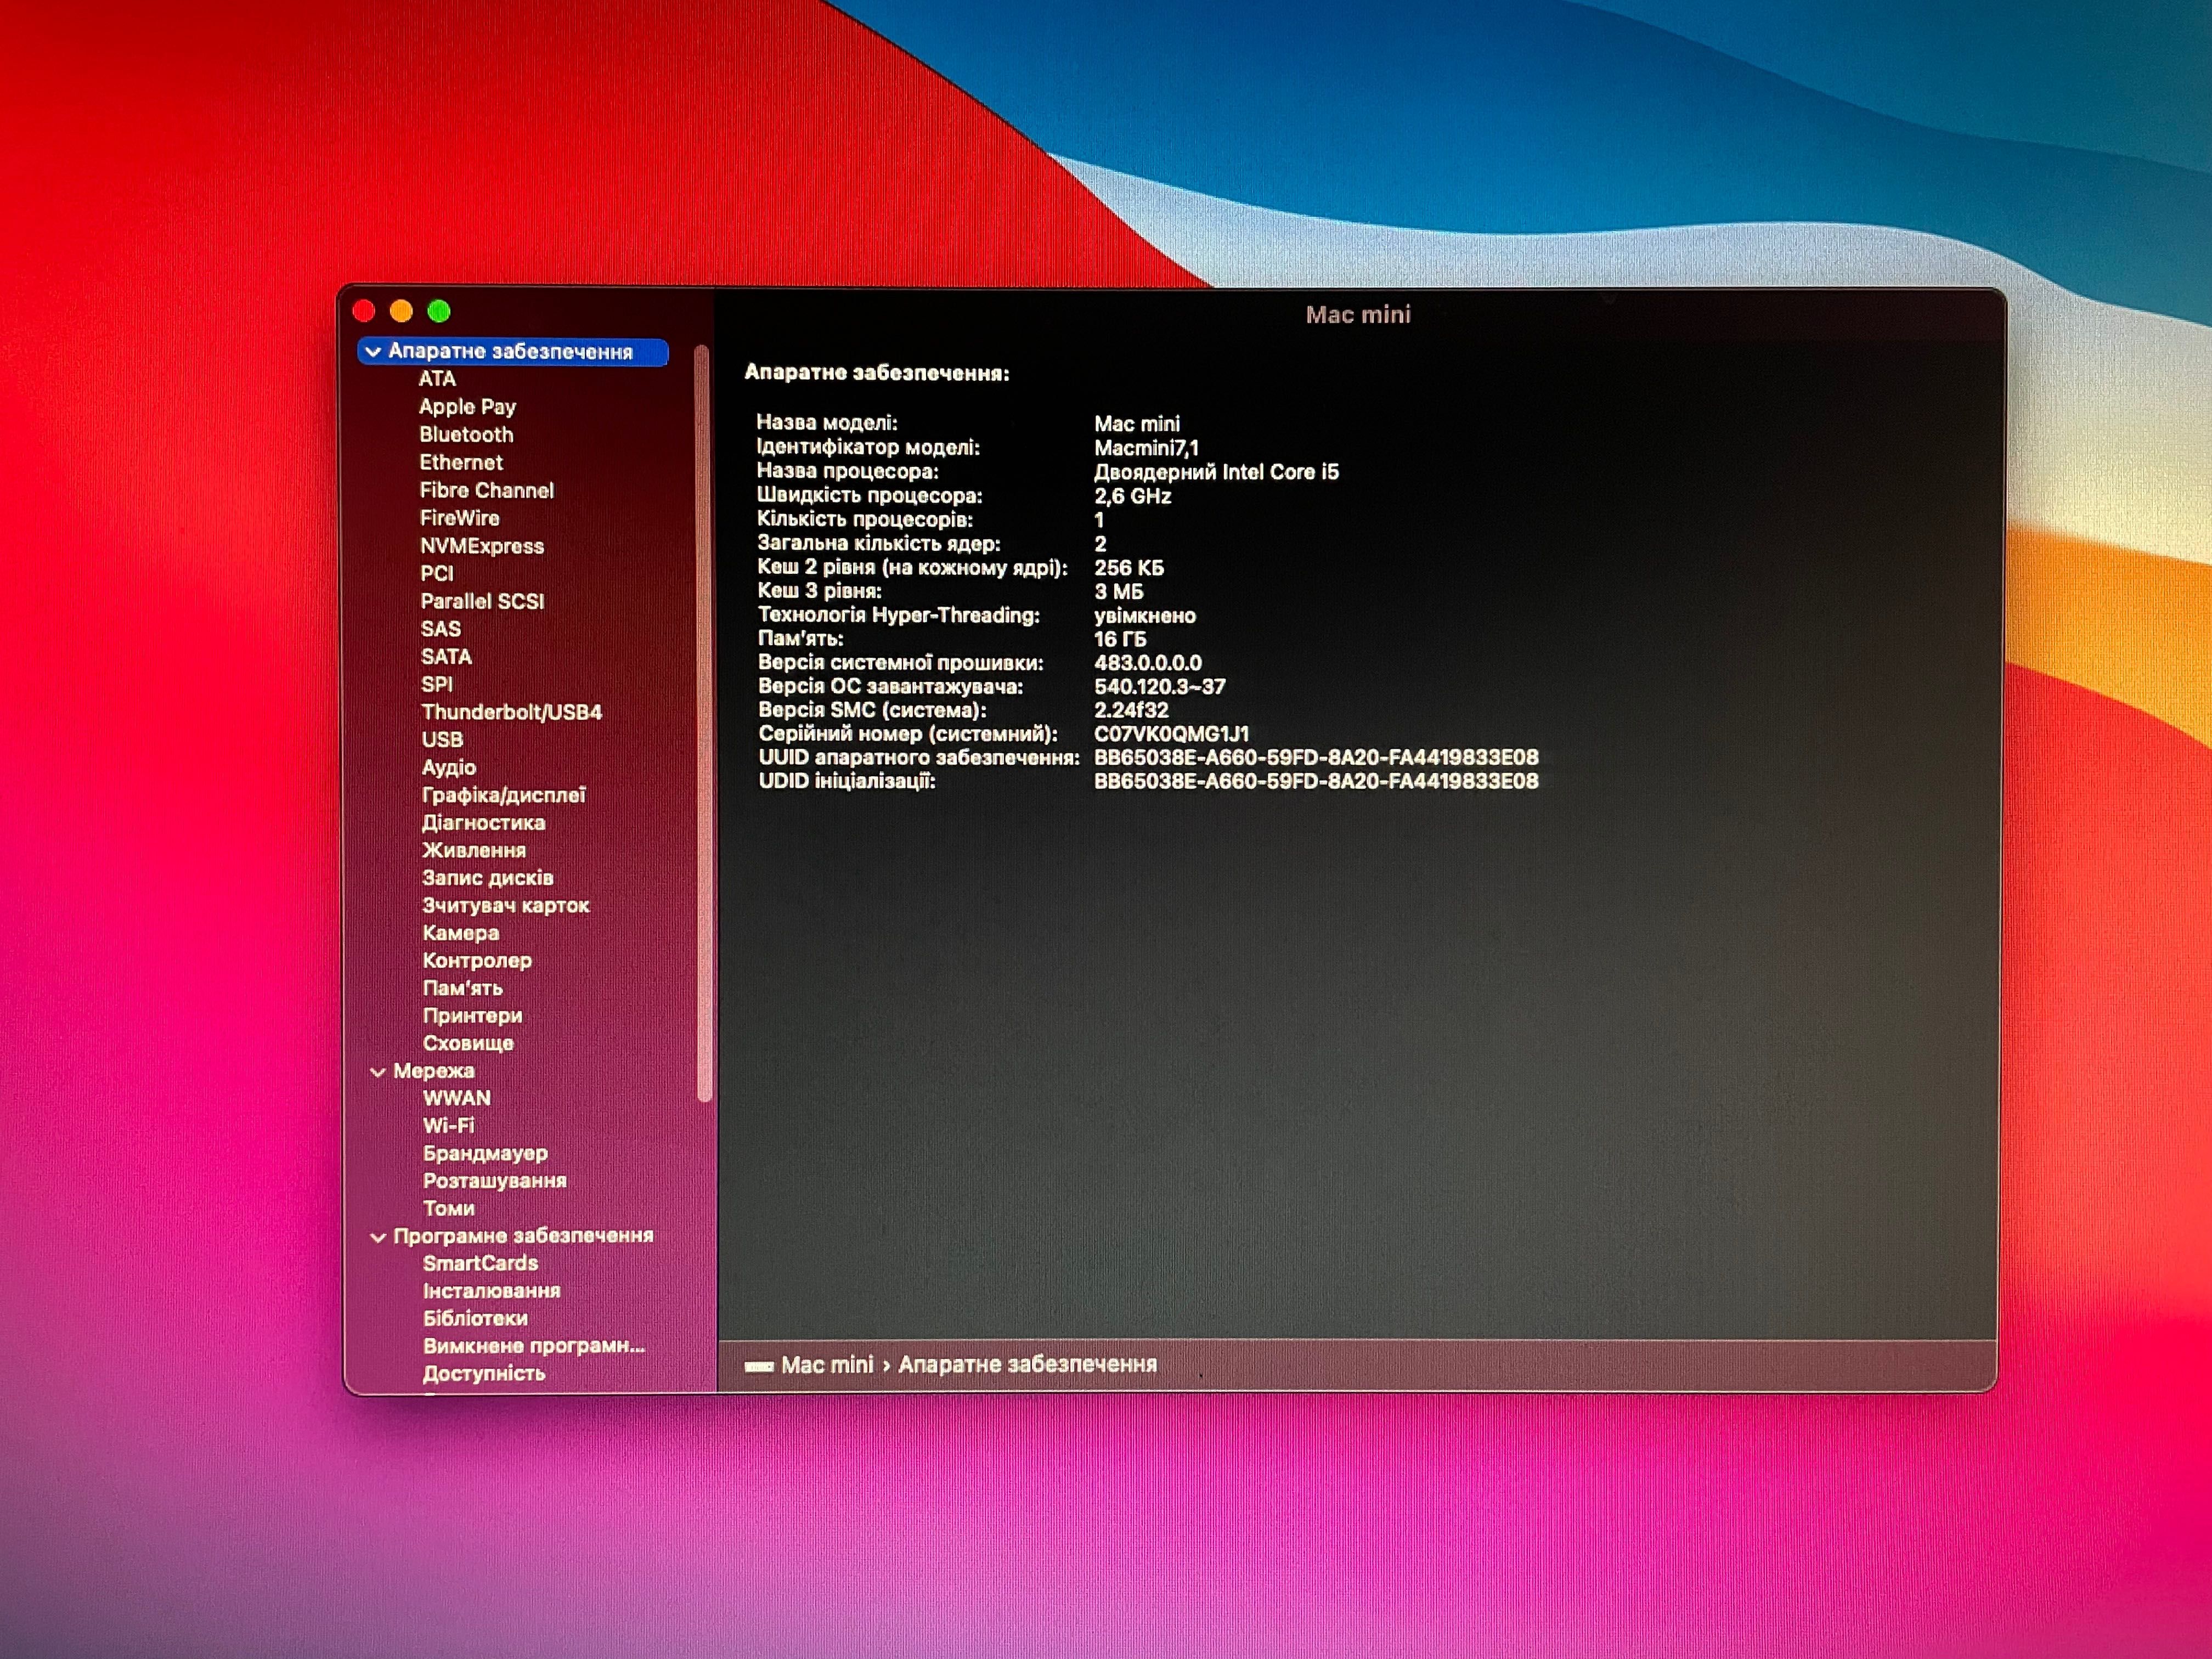The image size is (2212, 1659).
Task: Select SPI in the sidebar
Action: pos(436,685)
